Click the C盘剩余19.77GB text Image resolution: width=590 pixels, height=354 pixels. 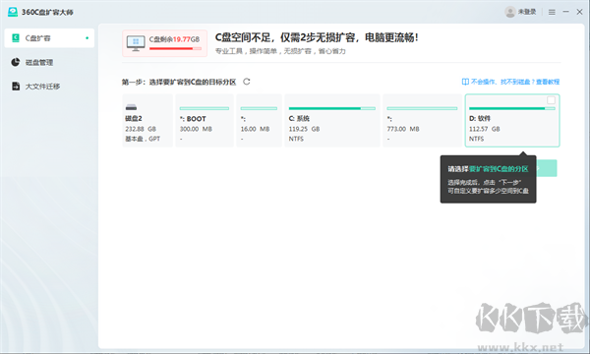coord(174,39)
